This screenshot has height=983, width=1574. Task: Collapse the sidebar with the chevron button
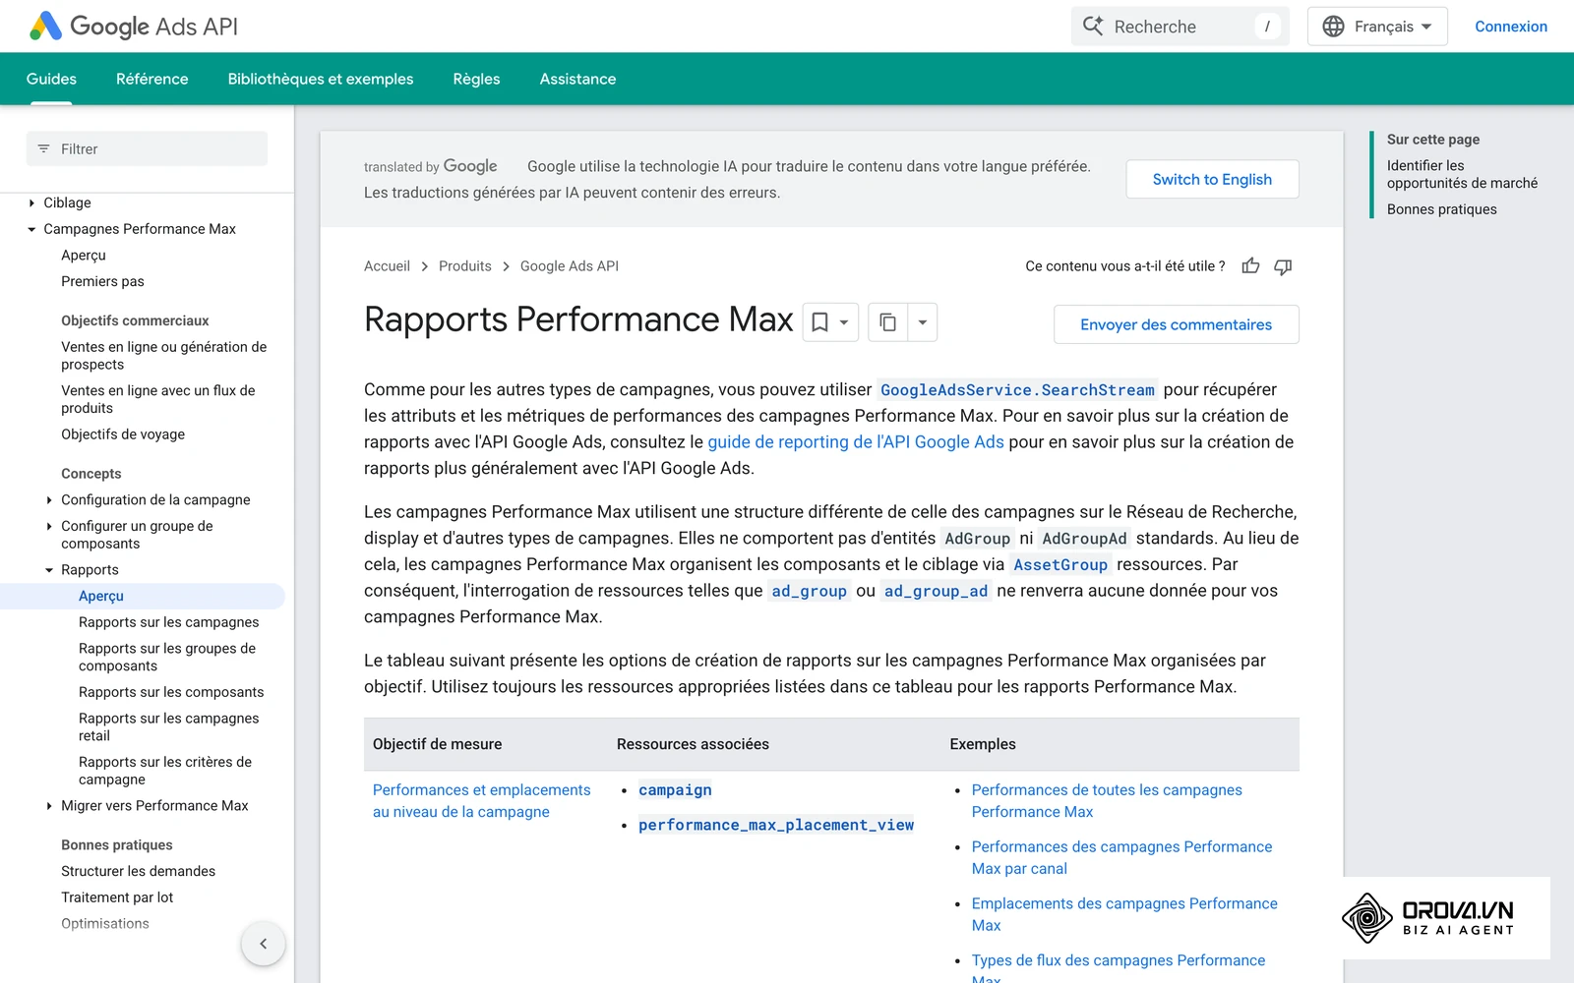(x=264, y=944)
